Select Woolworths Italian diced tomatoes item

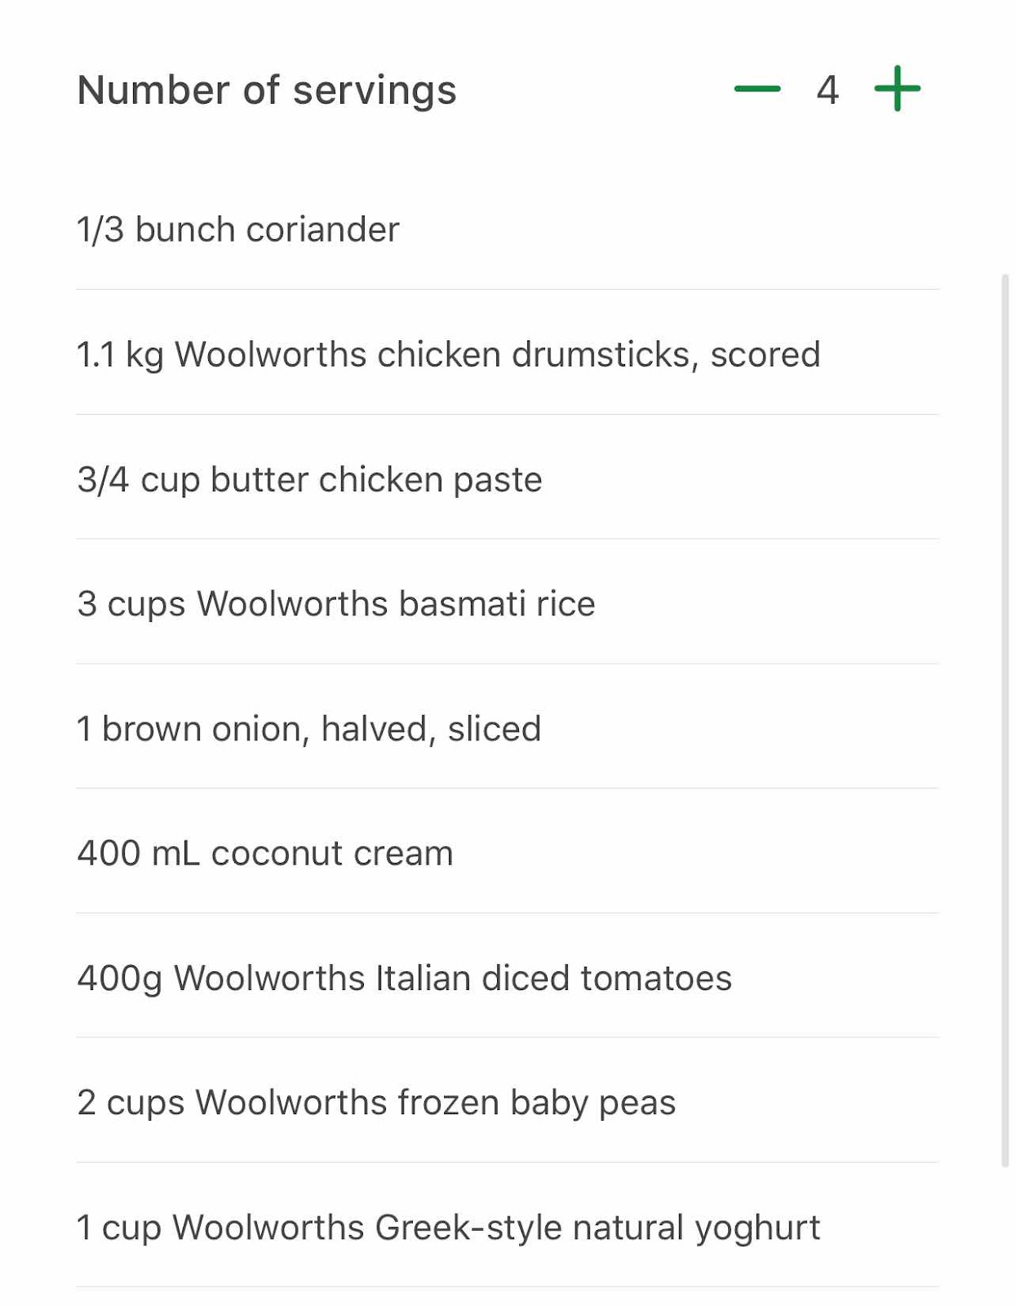click(x=508, y=976)
